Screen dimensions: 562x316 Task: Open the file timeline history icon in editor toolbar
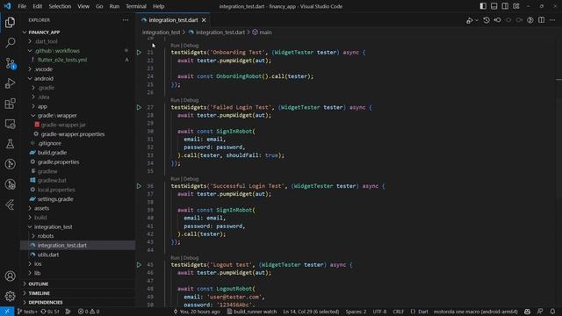[x=486, y=20]
